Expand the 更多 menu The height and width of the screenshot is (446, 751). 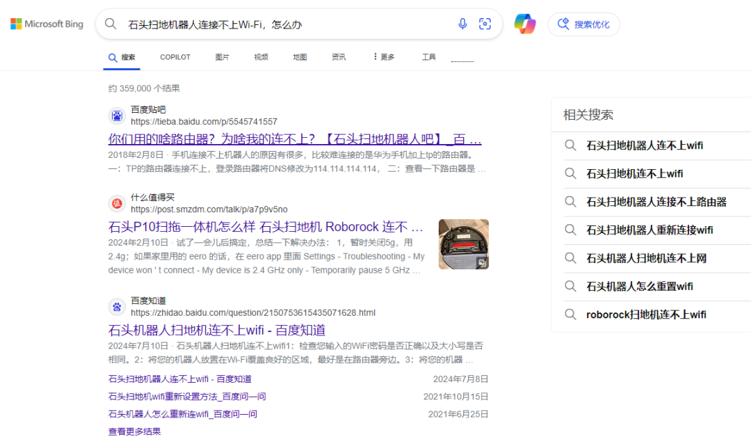[384, 57]
